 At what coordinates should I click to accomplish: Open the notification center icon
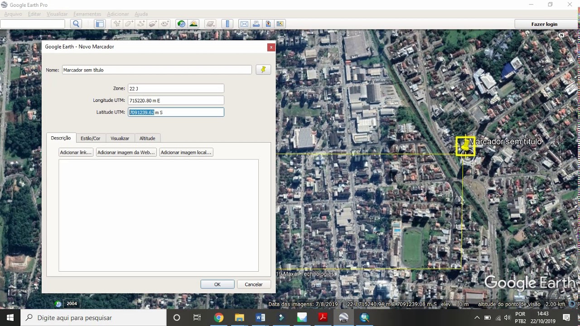566,317
